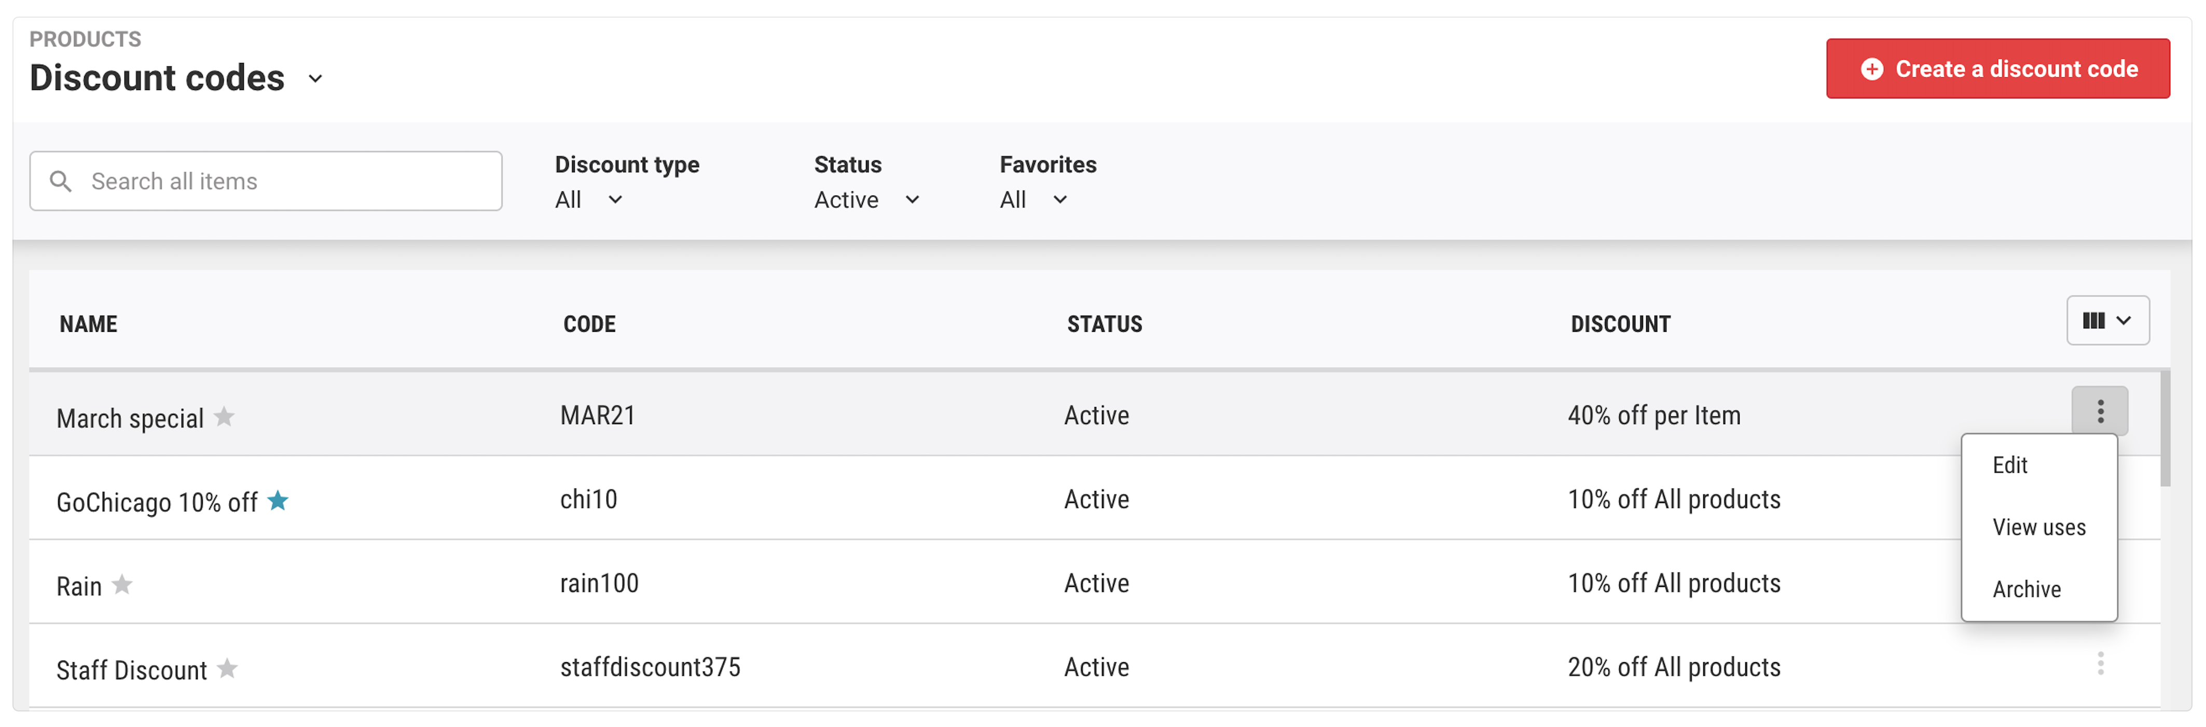Star the Staff Discount code
Viewport: 2206px width, 727px height.
[x=228, y=668]
